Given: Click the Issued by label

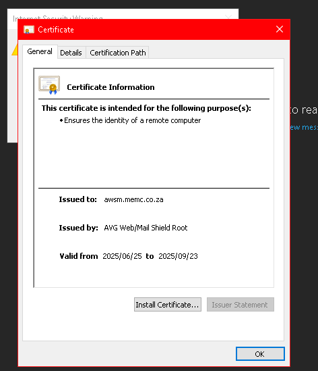Looking at the screenshot, I should point(79,228).
